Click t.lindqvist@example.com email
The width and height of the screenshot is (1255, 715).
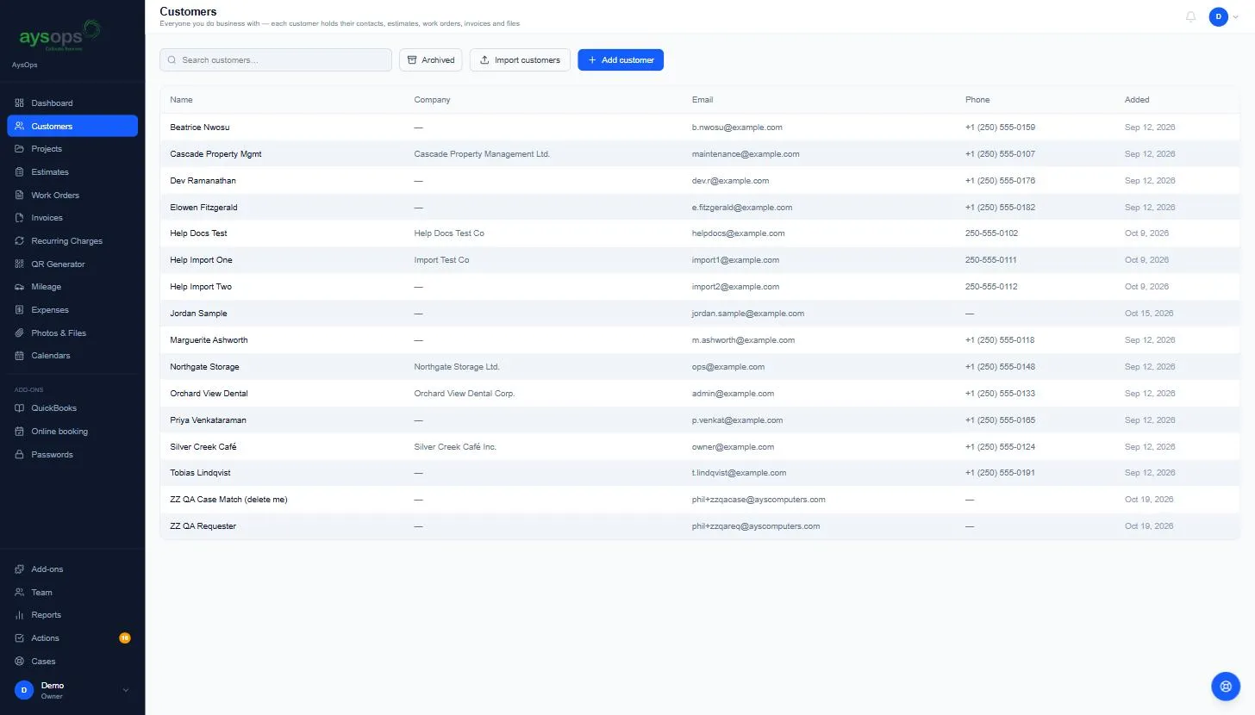(x=739, y=473)
